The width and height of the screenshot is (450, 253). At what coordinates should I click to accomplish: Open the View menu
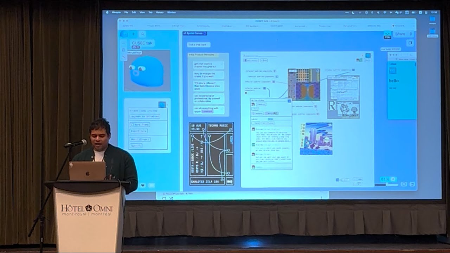[x=142, y=12]
